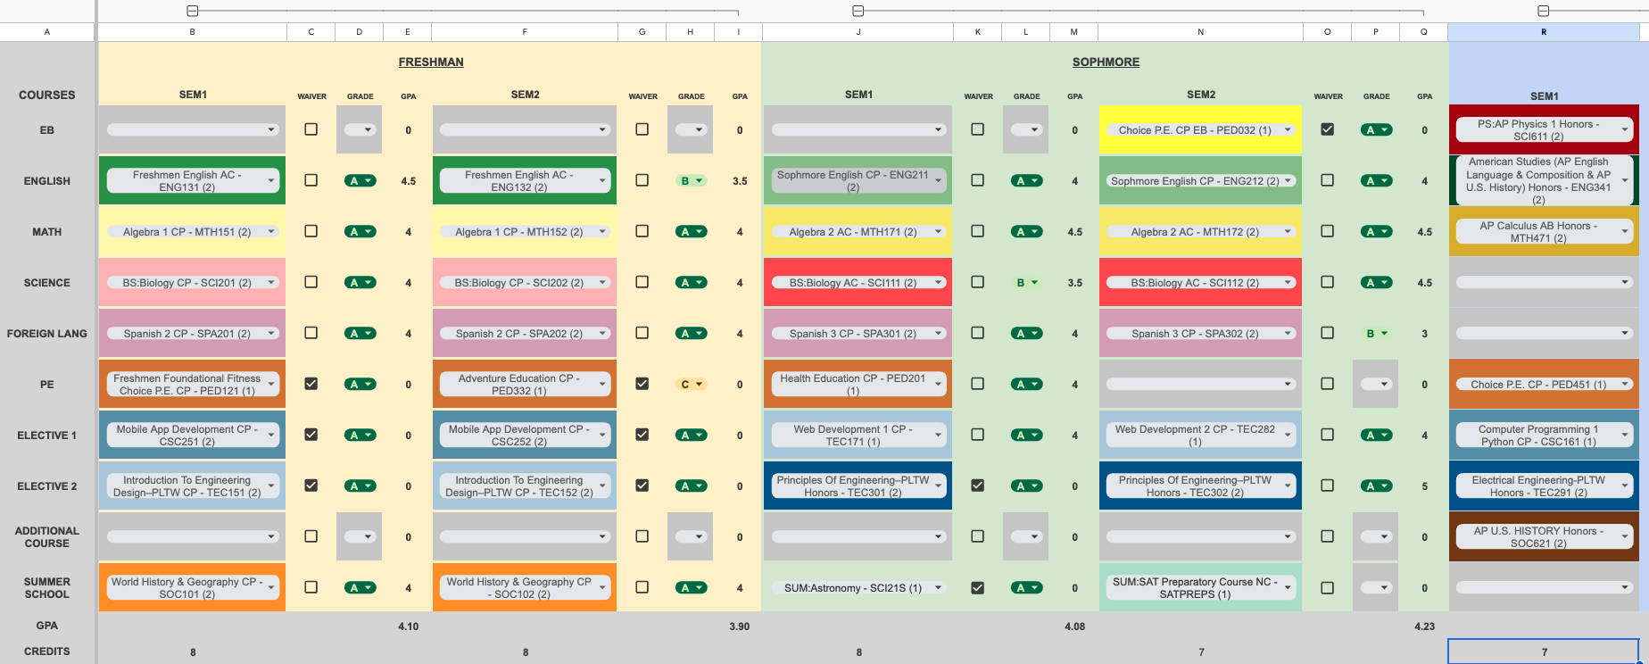The width and height of the screenshot is (1649, 664).
Task: Open Algebra 1 CP - MTH152 dropdown
Action: (525, 232)
